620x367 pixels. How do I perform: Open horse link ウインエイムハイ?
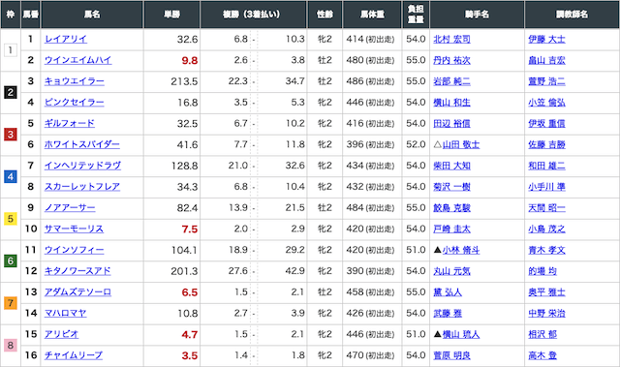[x=77, y=60]
